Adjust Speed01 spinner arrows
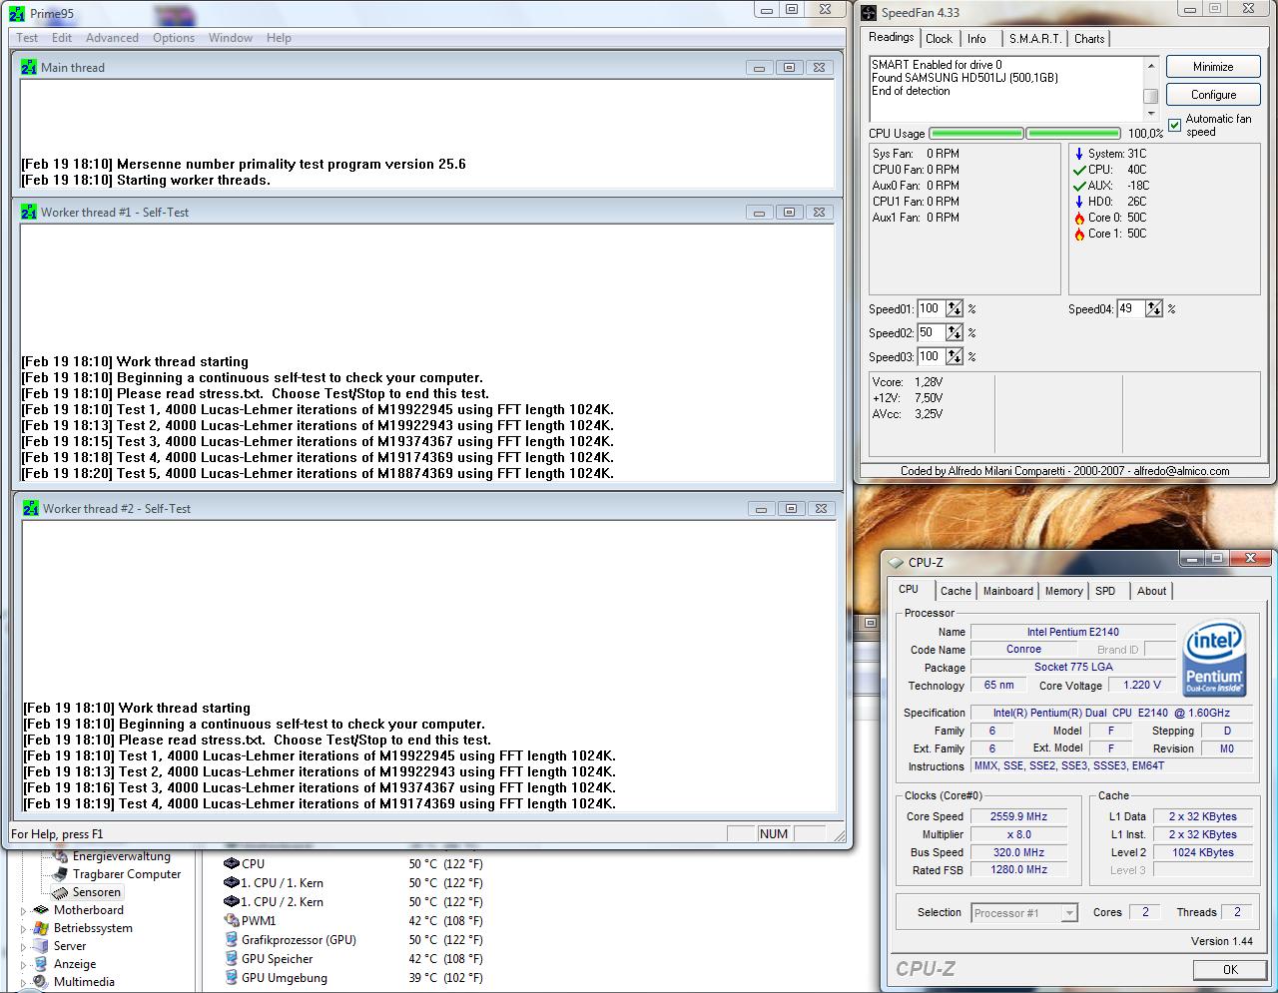 pyautogui.click(x=955, y=309)
